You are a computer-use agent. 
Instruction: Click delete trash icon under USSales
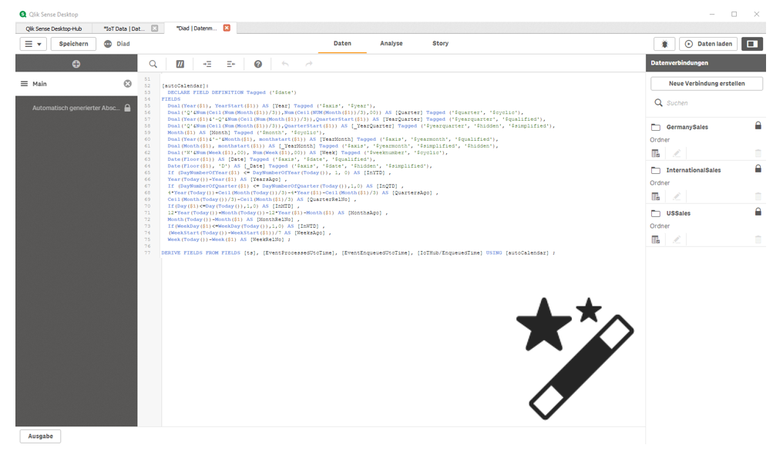[x=758, y=239]
